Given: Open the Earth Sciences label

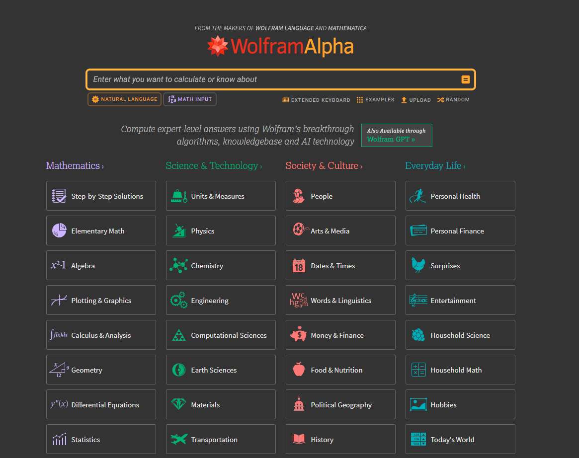Looking at the screenshot, I should [x=213, y=370].
